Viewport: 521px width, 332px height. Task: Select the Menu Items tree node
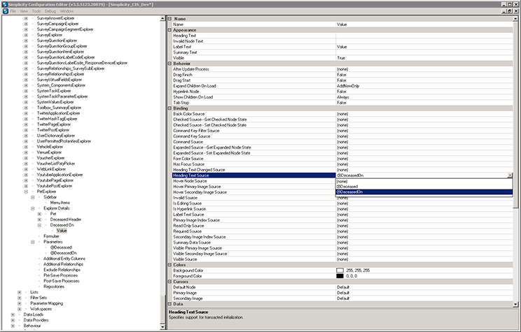[x=60, y=203]
